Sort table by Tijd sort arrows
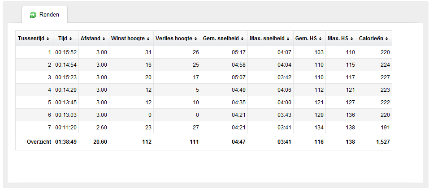The width and height of the screenshot is (429, 188). click(70, 39)
